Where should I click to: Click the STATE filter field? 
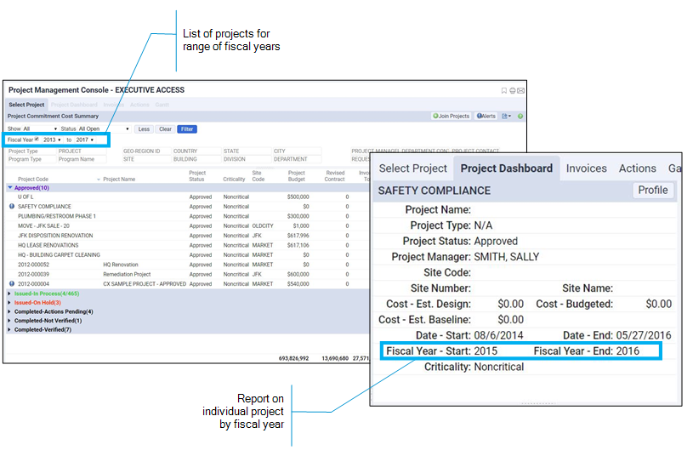point(247,151)
